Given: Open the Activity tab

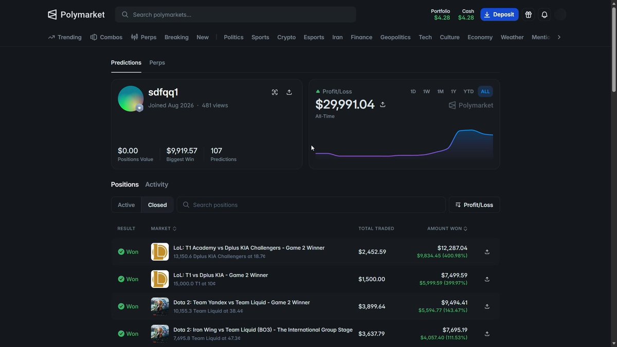Looking at the screenshot, I should pos(156,185).
